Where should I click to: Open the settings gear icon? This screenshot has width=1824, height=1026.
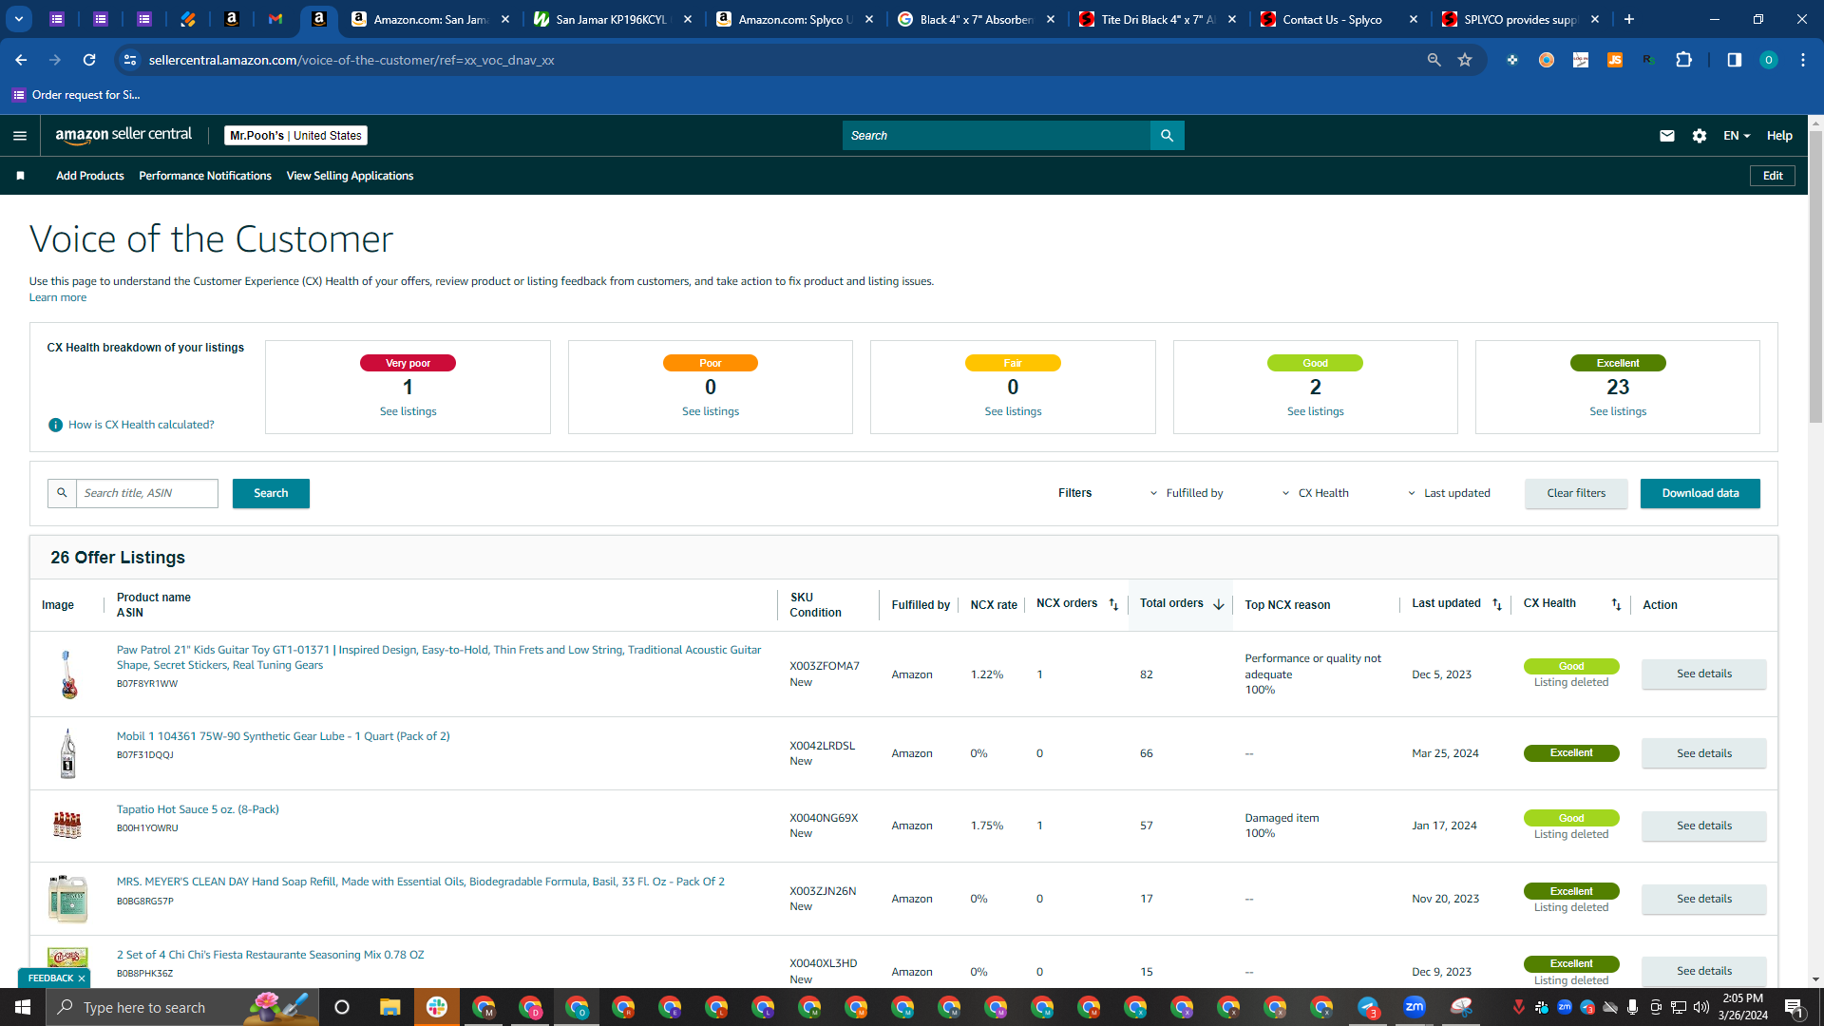[x=1700, y=136]
